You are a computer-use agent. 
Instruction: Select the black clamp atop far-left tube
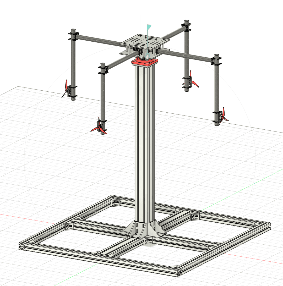pyautogui.click(x=73, y=36)
